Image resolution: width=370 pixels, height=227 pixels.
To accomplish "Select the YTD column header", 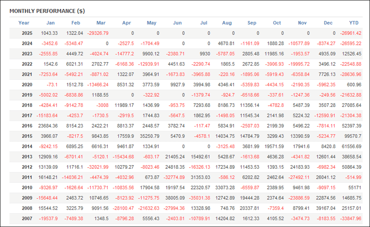I will coord(354,23).
